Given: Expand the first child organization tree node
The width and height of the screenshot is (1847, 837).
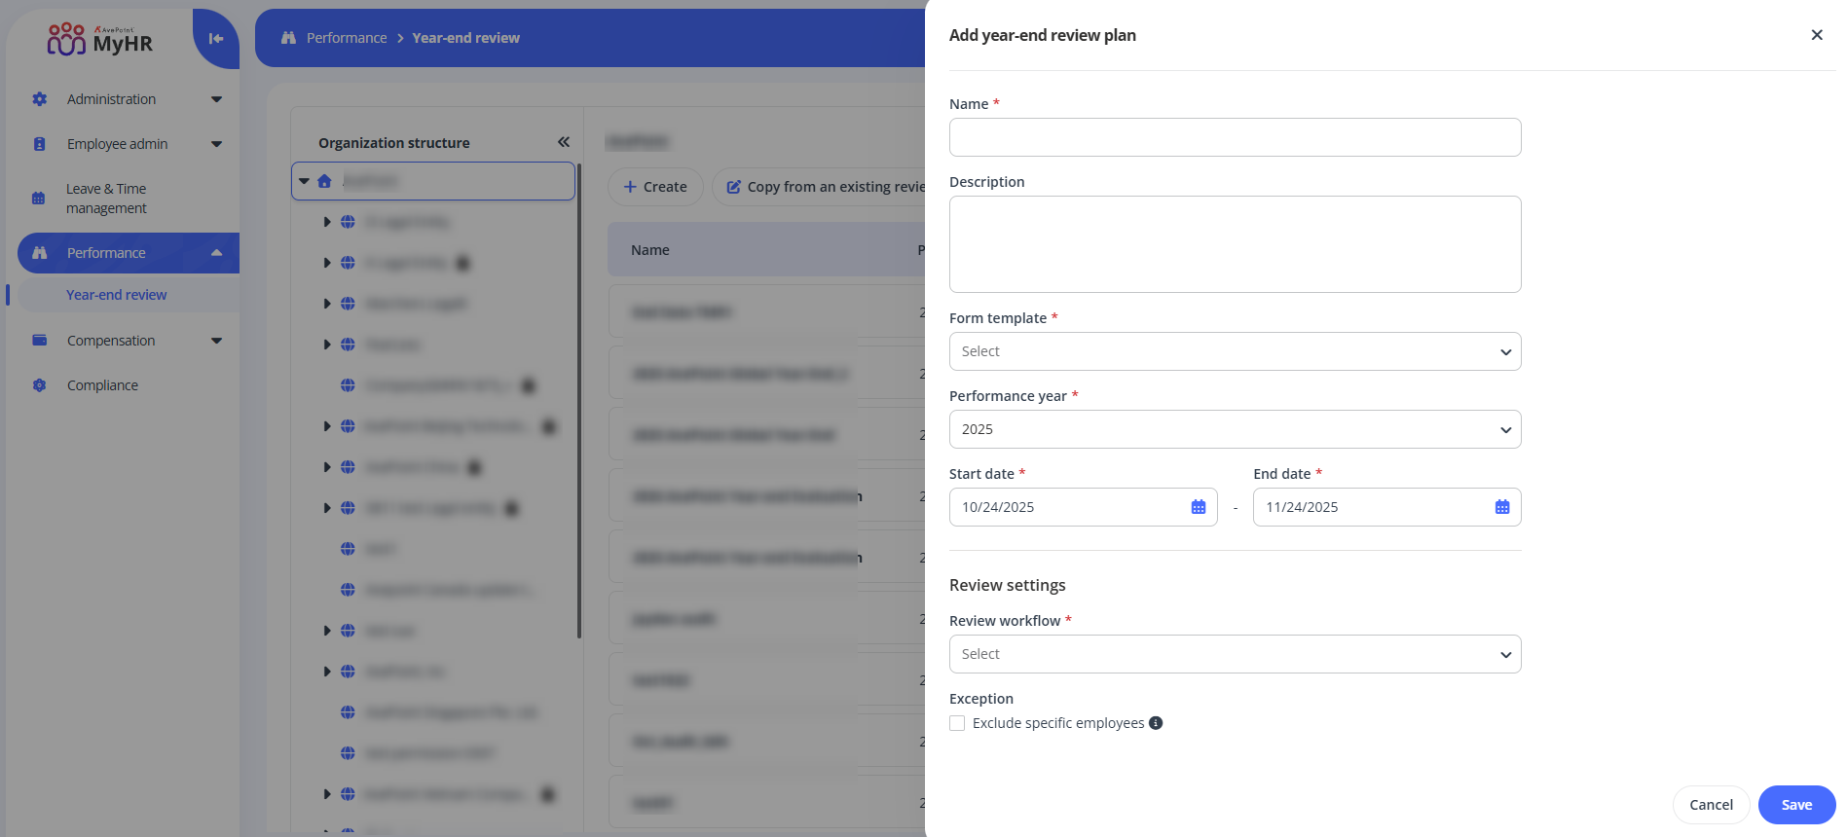Looking at the screenshot, I should (x=327, y=222).
